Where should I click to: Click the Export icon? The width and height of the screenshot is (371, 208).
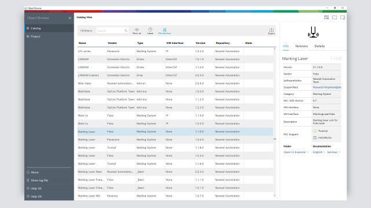click(271, 31)
